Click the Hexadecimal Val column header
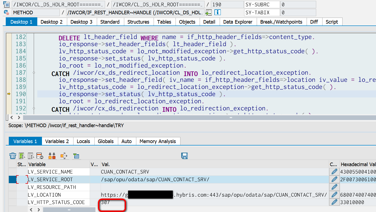The width and height of the screenshot is (376, 212). 358,164
